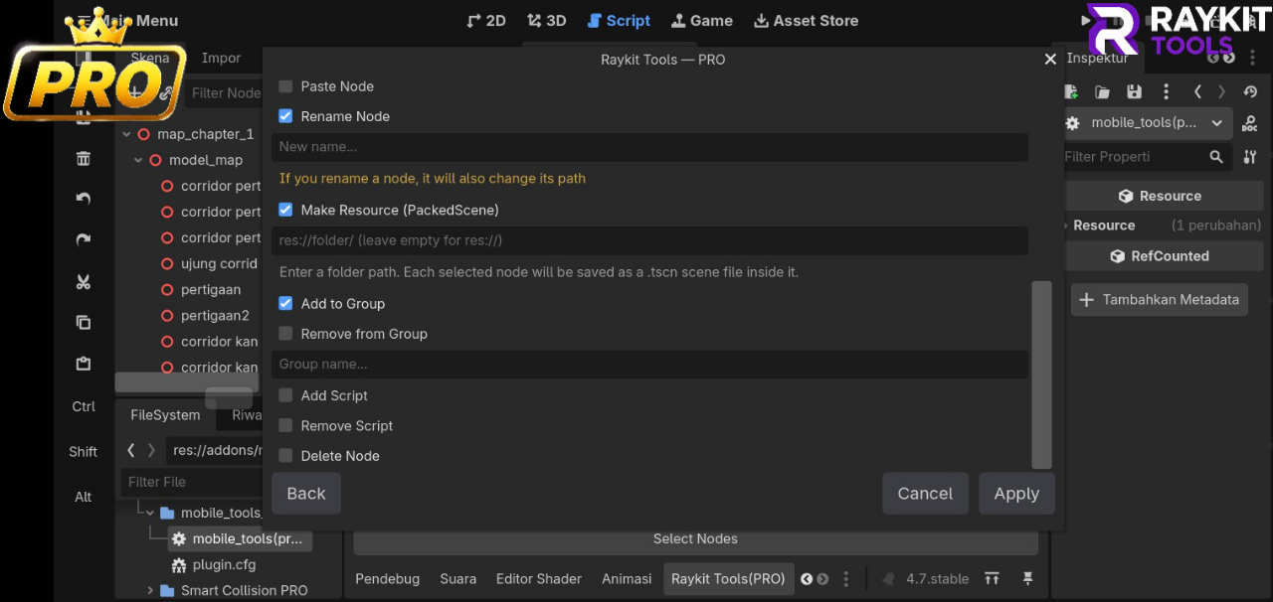Open the Game workspace

pyautogui.click(x=702, y=20)
